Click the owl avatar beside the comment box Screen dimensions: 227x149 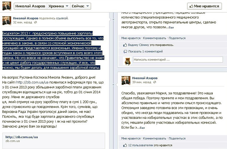click(x=127, y=60)
